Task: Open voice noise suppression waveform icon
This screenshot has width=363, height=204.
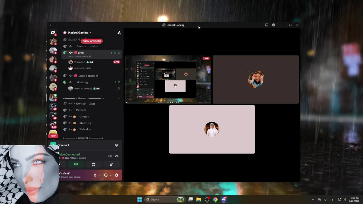Action: (110, 156)
